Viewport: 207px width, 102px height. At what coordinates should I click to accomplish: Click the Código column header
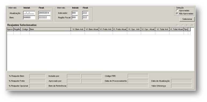25,29
